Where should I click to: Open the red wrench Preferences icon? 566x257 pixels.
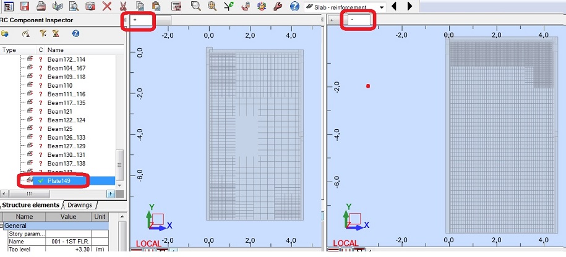[x=278, y=6]
